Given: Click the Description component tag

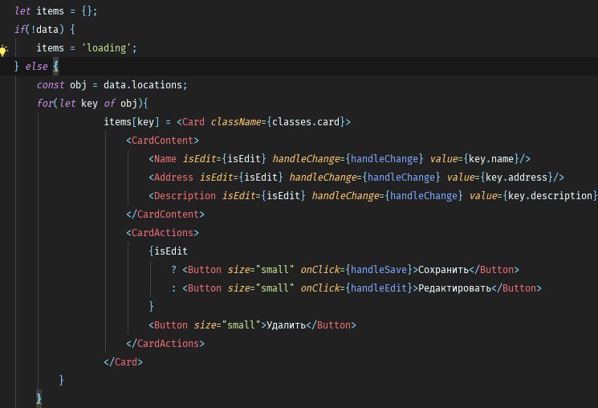Looking at the screenshot, I should click(x=185, y=196).
